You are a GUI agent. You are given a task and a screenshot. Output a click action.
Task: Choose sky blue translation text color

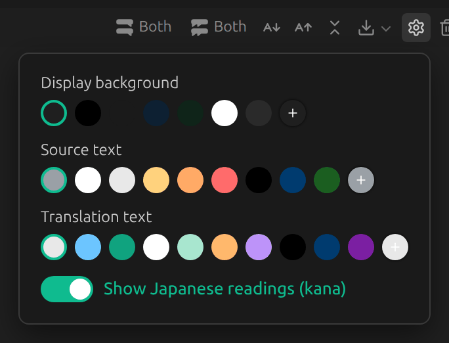(88, 247)
